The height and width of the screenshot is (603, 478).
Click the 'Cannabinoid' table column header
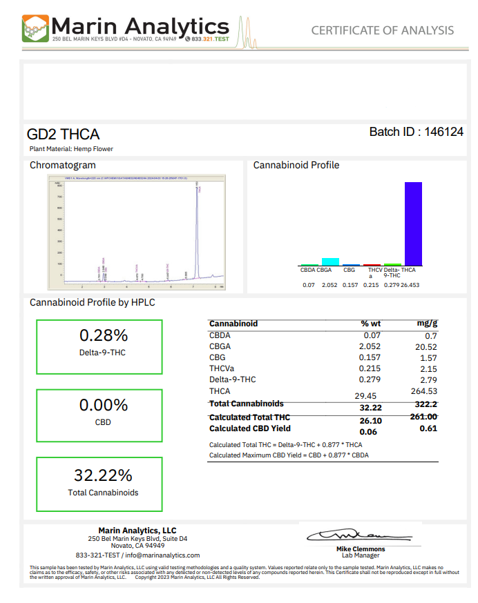click(x=233, y=324)
